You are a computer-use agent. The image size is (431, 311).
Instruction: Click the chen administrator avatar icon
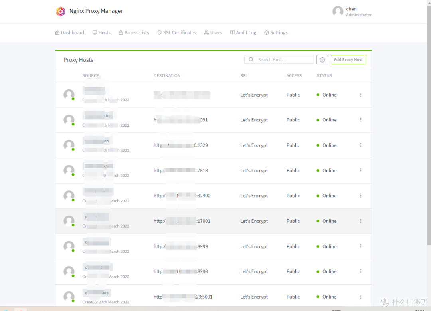tap(338, 12)
